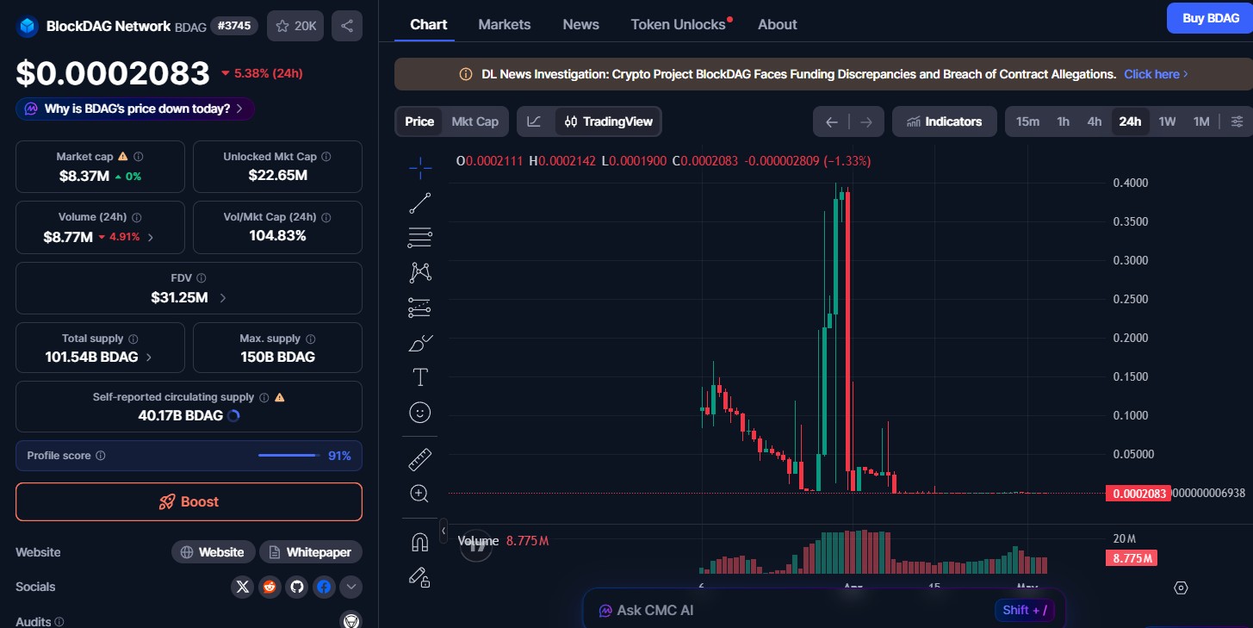Click the Profile score progress bar
The image size is (1253, 628).
[x=288, y=456]
